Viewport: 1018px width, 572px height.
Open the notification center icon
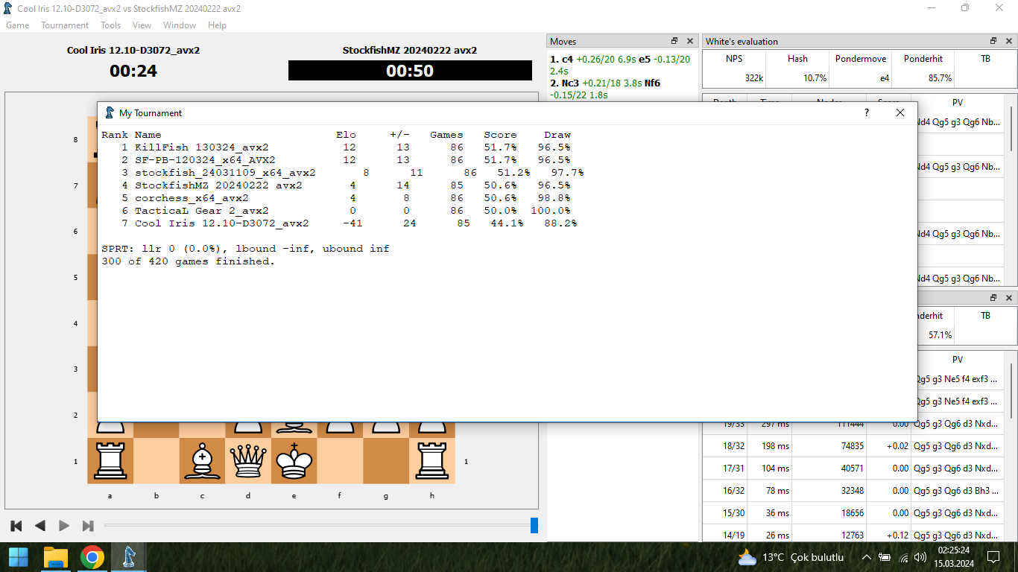pos(993,557)
